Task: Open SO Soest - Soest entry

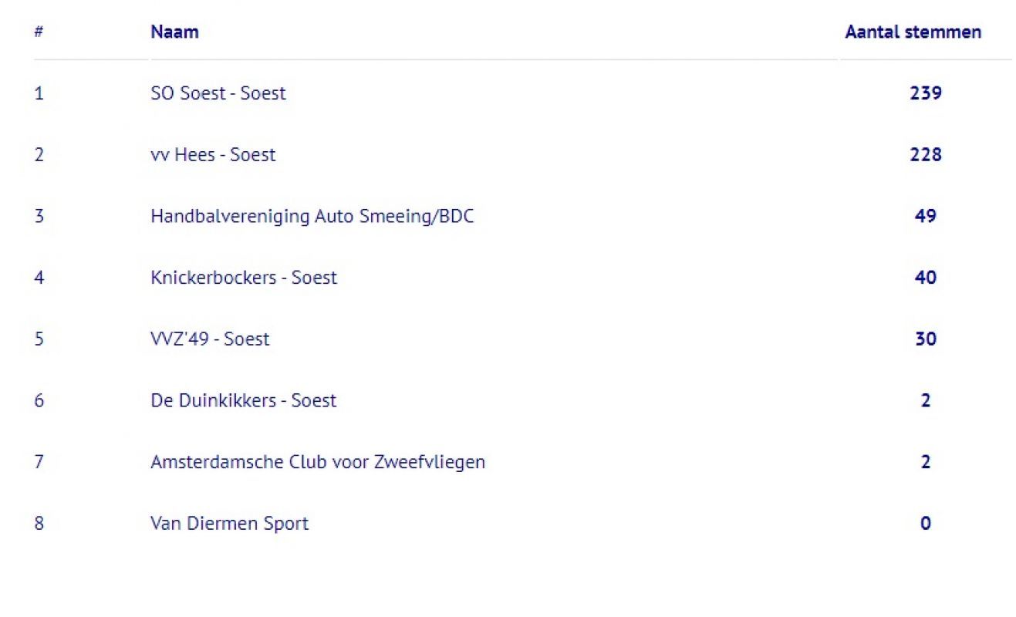Action: click(218, 93)
